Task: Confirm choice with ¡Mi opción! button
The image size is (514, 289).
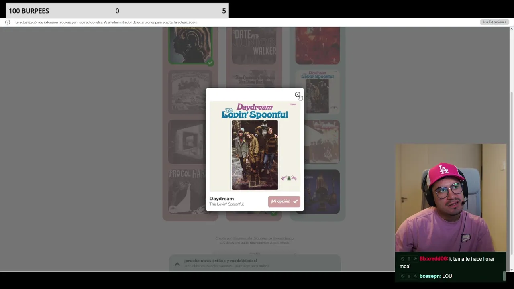Action: pos(284,201)
